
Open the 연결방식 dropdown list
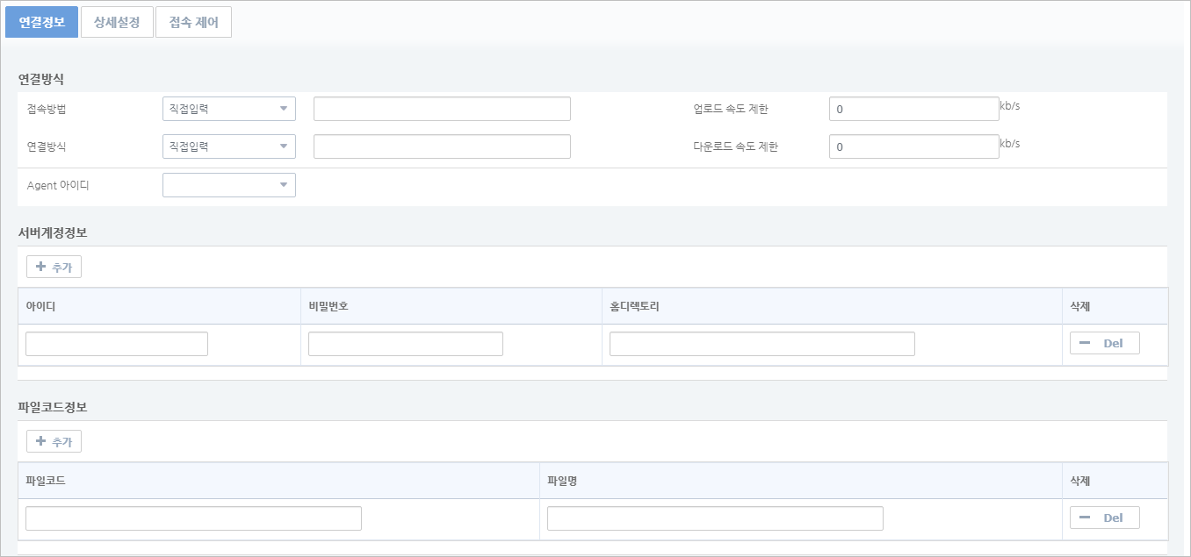(x=229, y=146)
